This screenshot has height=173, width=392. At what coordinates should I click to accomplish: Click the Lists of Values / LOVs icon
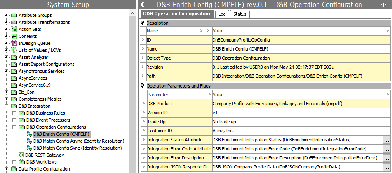pos(14,50)
